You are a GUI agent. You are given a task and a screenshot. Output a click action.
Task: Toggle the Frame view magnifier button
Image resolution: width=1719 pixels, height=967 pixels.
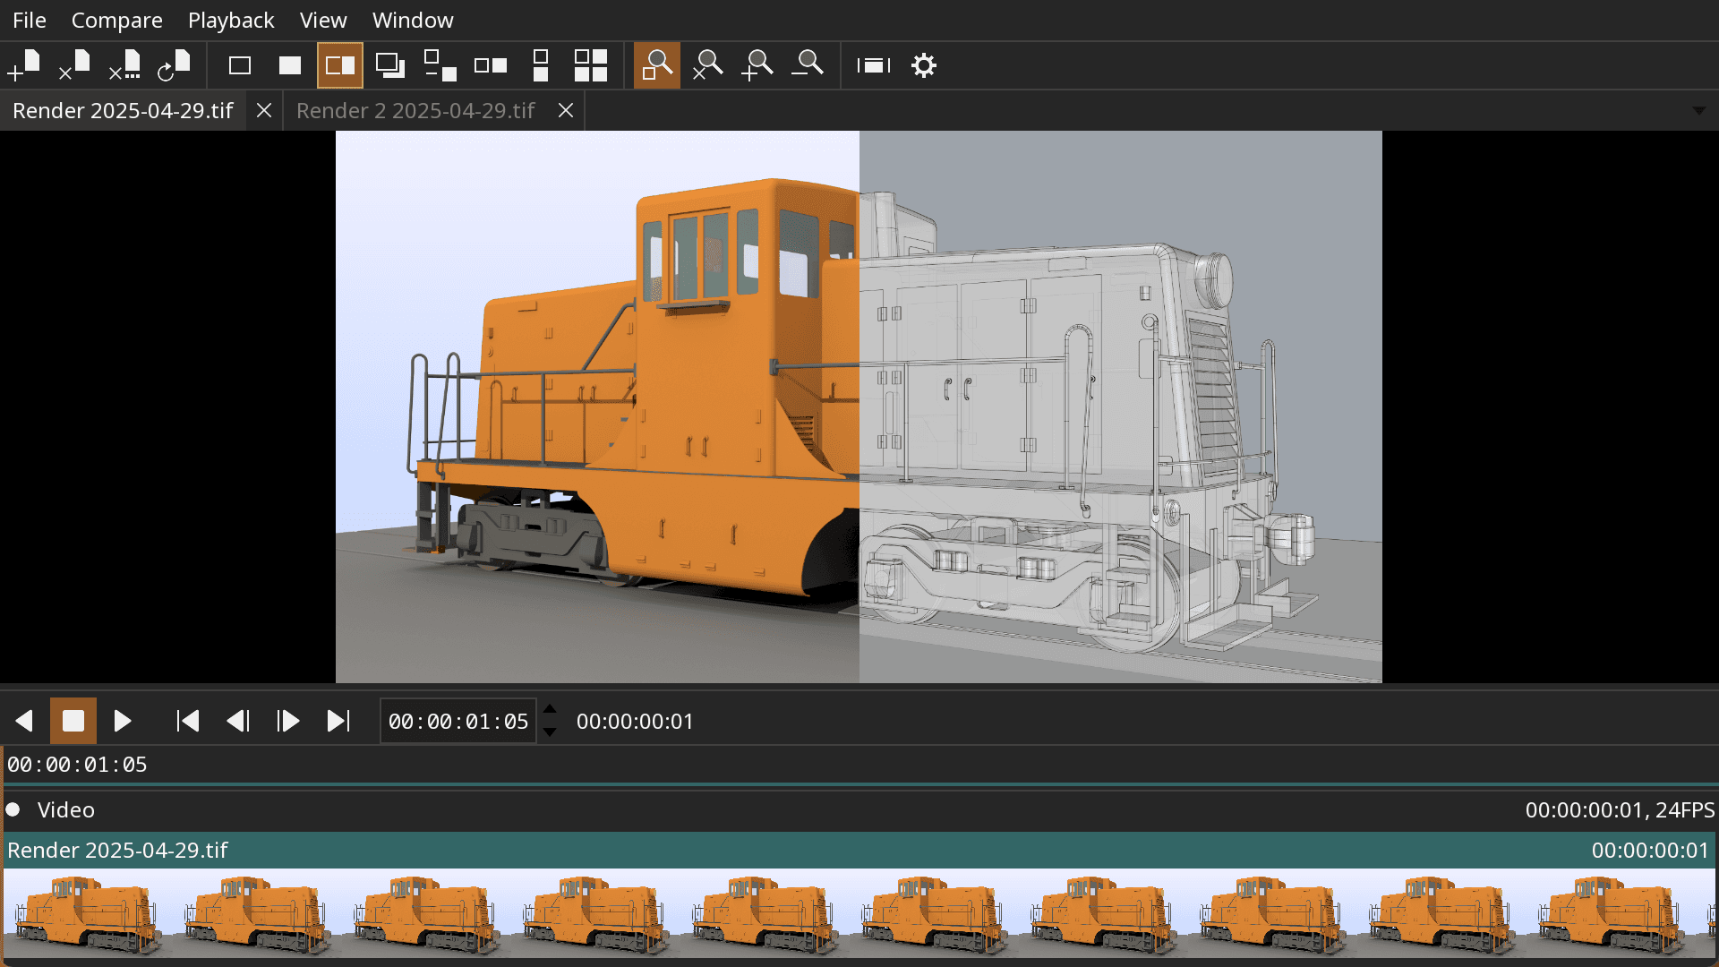[x=657, y=65]
